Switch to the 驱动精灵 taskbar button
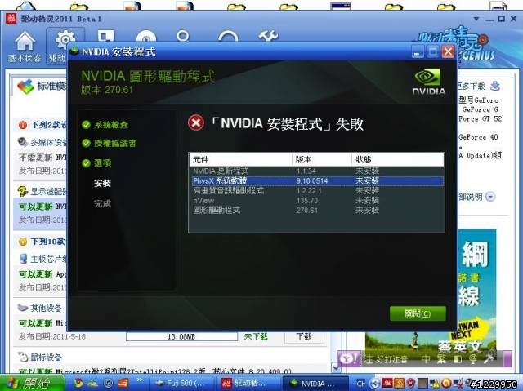The width and height of the screenshot is (523, 391). point(247,384)
